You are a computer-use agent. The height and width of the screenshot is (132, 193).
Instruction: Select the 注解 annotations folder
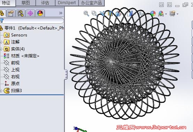click(x=15, y=42)
